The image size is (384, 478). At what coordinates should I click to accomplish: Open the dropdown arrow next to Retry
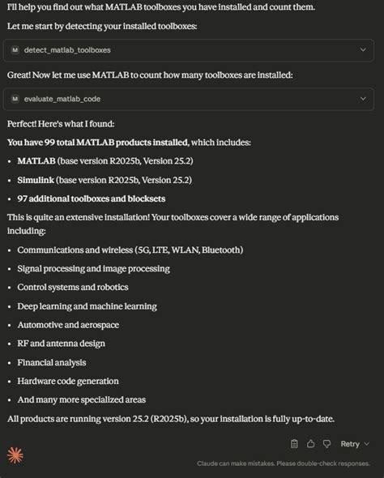[367, 444]
